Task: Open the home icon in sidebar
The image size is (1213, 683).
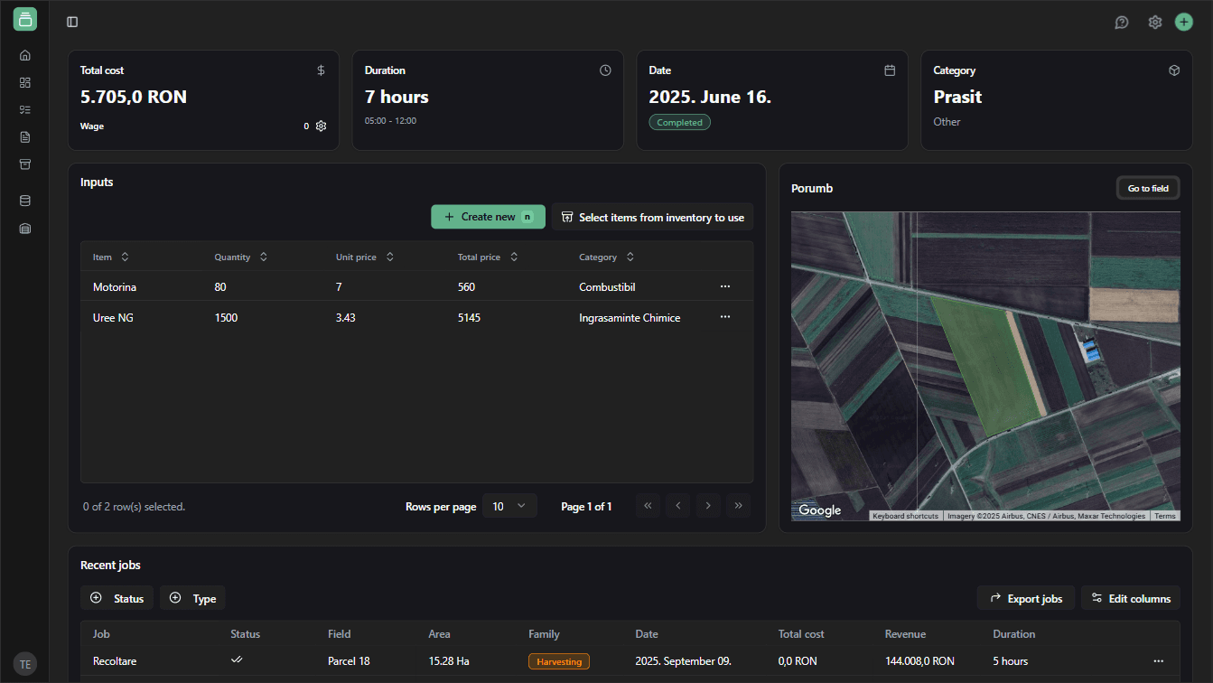Action: click(25, 55)
